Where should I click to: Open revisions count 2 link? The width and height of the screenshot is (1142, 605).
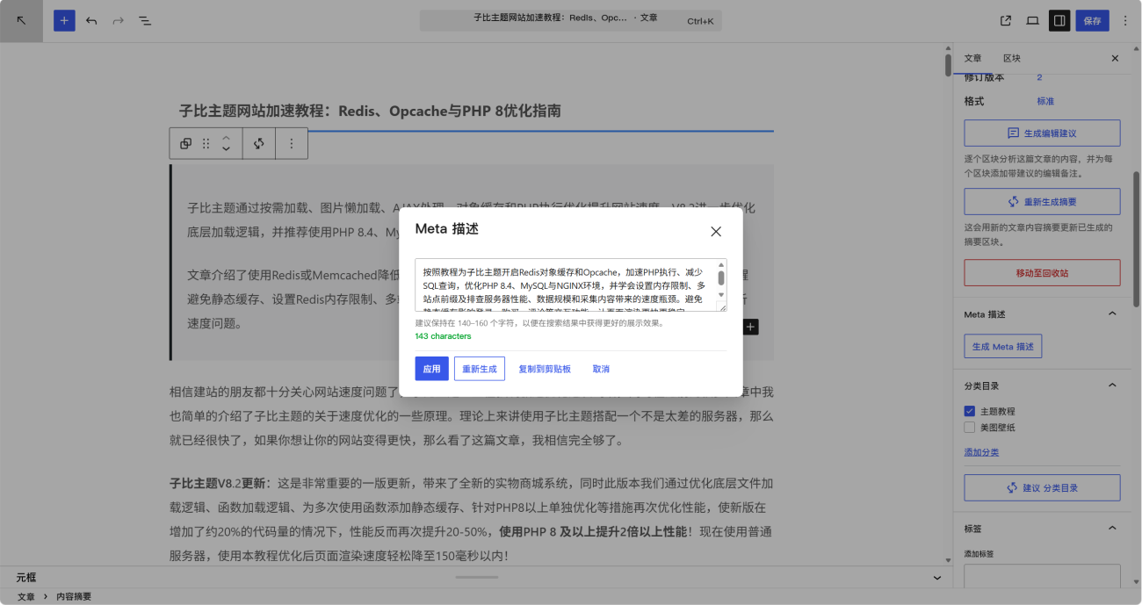point(1040,78)
